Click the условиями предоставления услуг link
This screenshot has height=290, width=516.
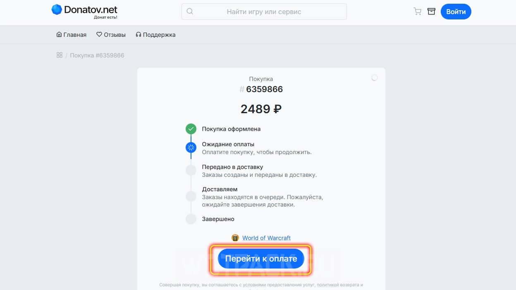[274, 285]
